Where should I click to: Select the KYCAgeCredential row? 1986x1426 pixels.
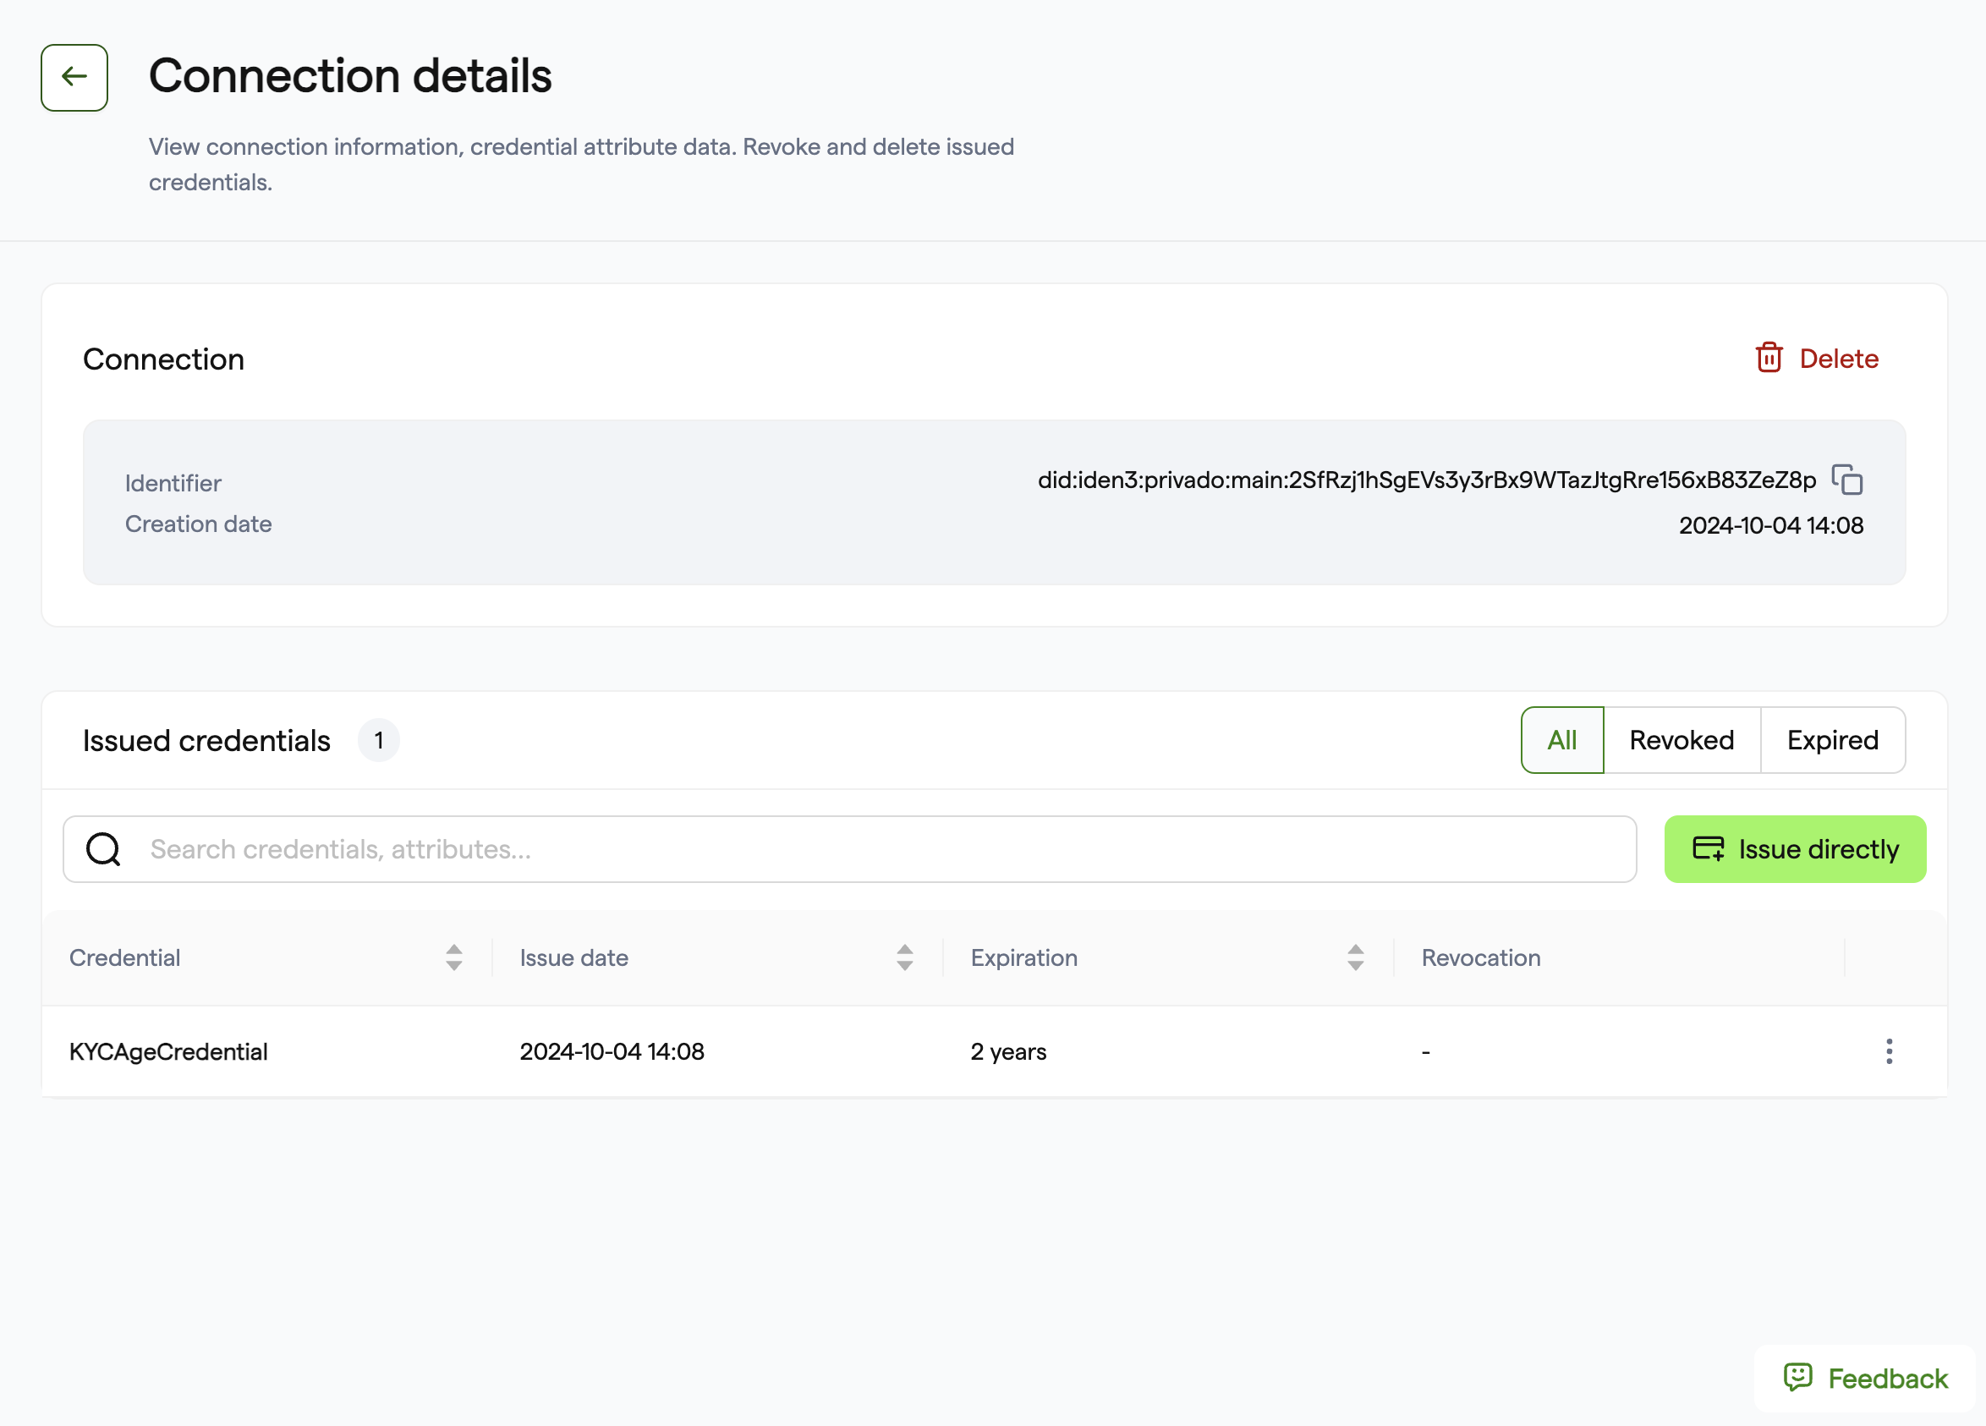(x=994, y=1051)
